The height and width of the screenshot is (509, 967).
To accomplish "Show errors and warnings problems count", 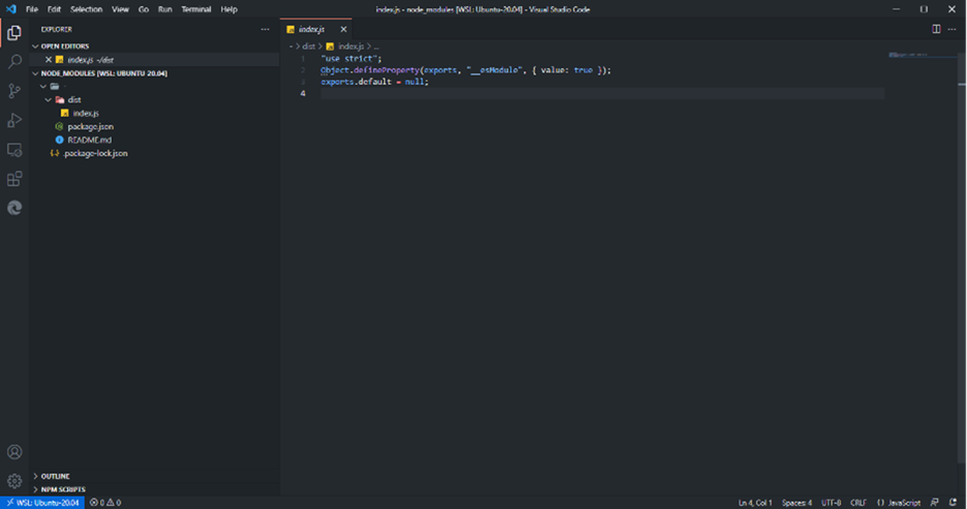I will point(105,502).
